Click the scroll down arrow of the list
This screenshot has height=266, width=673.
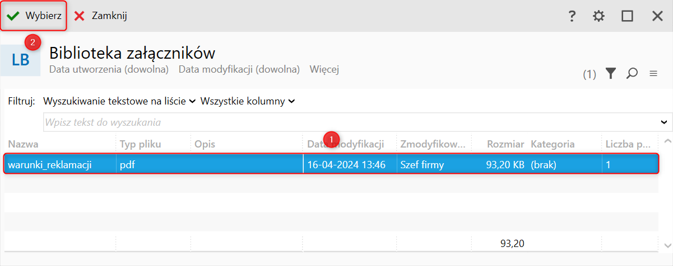coord(666,245)
